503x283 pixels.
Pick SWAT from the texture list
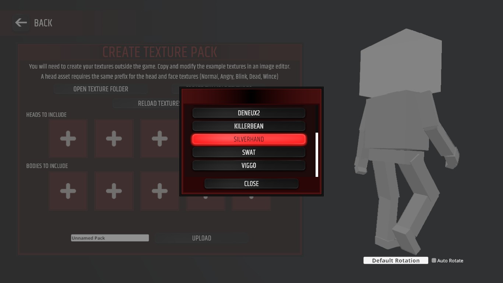(249, 152)
